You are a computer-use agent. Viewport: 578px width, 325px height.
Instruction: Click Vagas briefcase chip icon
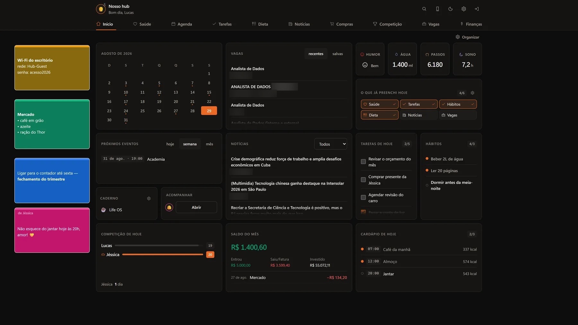(x=443, y=115)
